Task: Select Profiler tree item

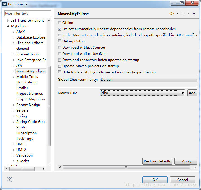Action: click(22, 88)
